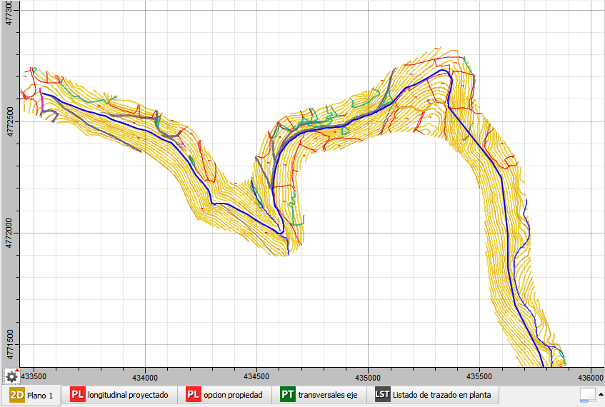
Task: Expand the small arrow next to layout icon
Action: 601,395
